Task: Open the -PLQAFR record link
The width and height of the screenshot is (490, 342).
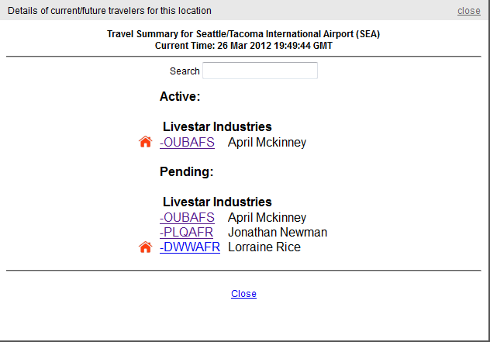Action: coord(186,233)
